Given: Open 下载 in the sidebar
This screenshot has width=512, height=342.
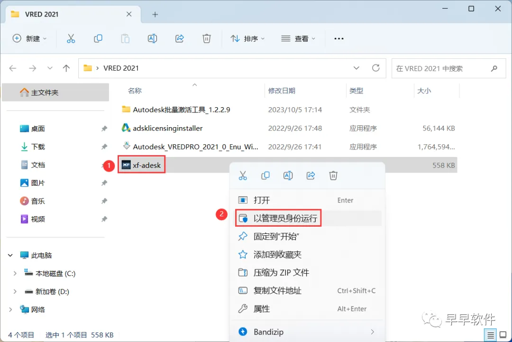Looking at the screenshot, I should 38,147.
